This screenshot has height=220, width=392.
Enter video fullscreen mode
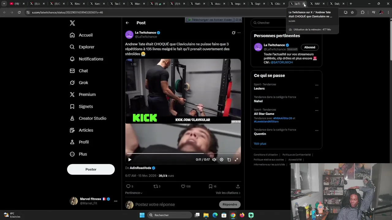pos(236,159)
